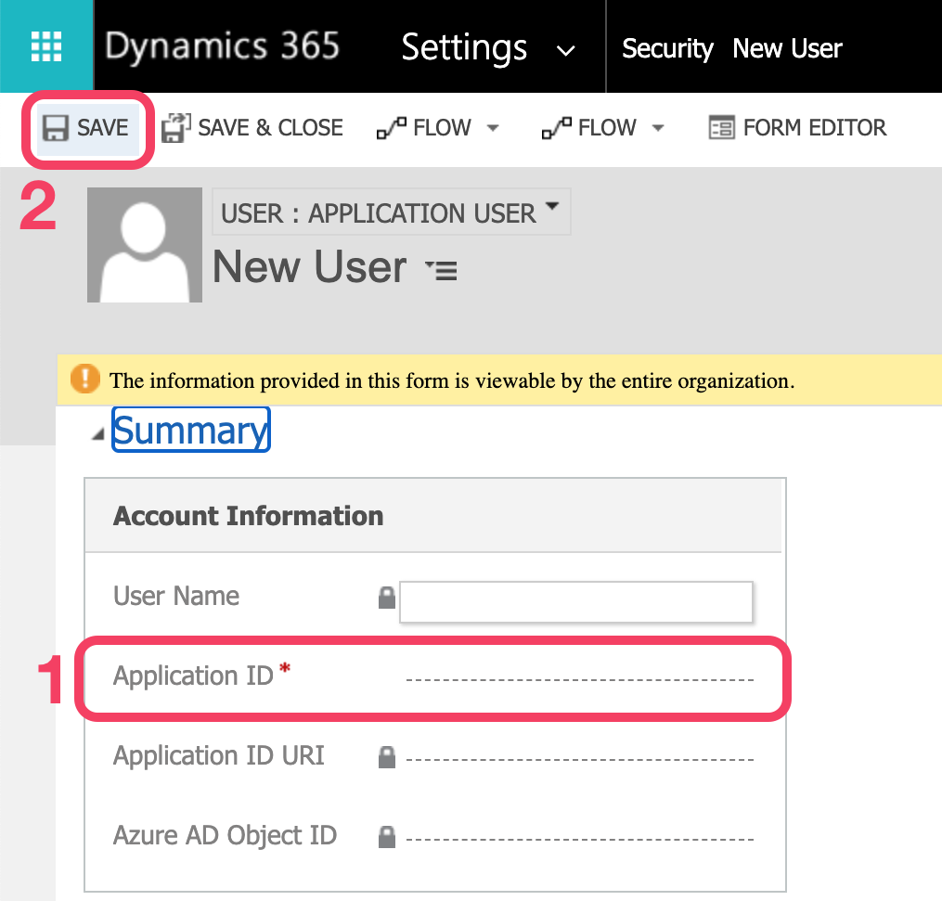The image size is (942, 901).
Task: Click the Application ID label
Action: [x=193, y=676]
